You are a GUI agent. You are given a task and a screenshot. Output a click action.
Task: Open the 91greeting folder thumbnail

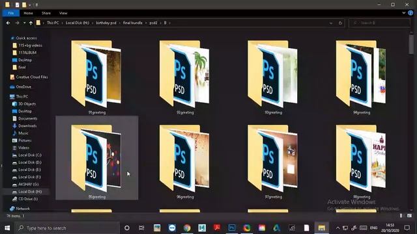[x=97, y=74]
